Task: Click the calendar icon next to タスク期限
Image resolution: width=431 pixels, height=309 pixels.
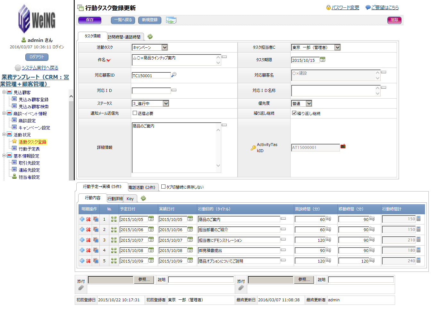Action: (x=323, y=60)
